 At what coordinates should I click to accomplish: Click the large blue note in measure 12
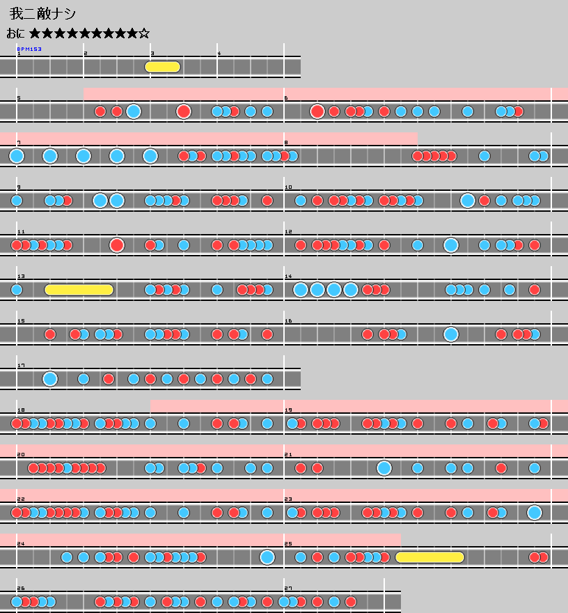tap(451, 245)
